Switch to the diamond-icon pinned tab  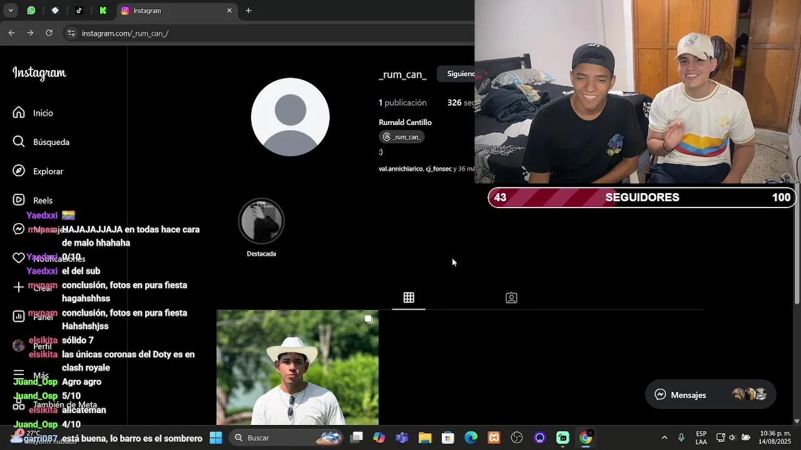point(55,11)
